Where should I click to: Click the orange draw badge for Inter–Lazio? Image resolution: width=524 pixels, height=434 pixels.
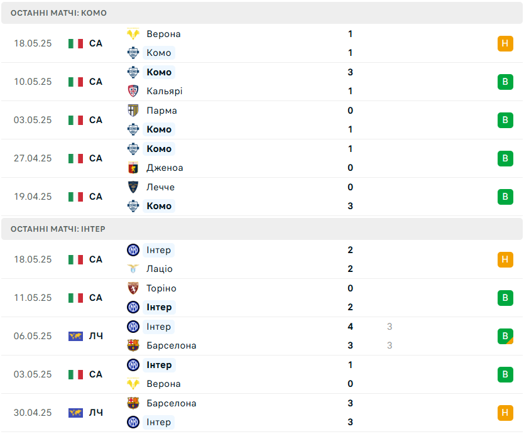pos(505,259)
